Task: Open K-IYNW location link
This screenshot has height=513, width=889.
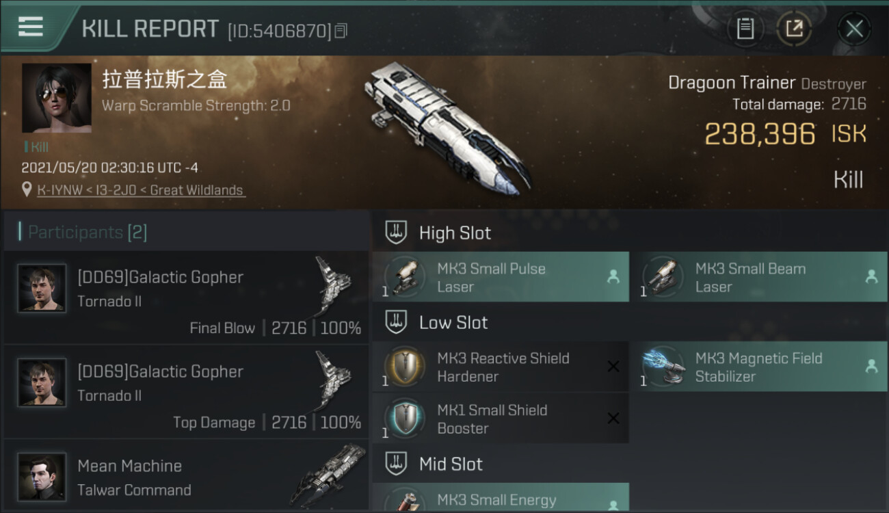Action: (141, 190)
